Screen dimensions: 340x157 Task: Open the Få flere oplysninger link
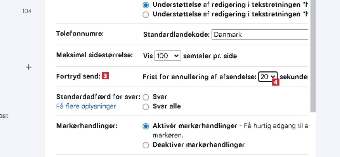tap(86, 107)
